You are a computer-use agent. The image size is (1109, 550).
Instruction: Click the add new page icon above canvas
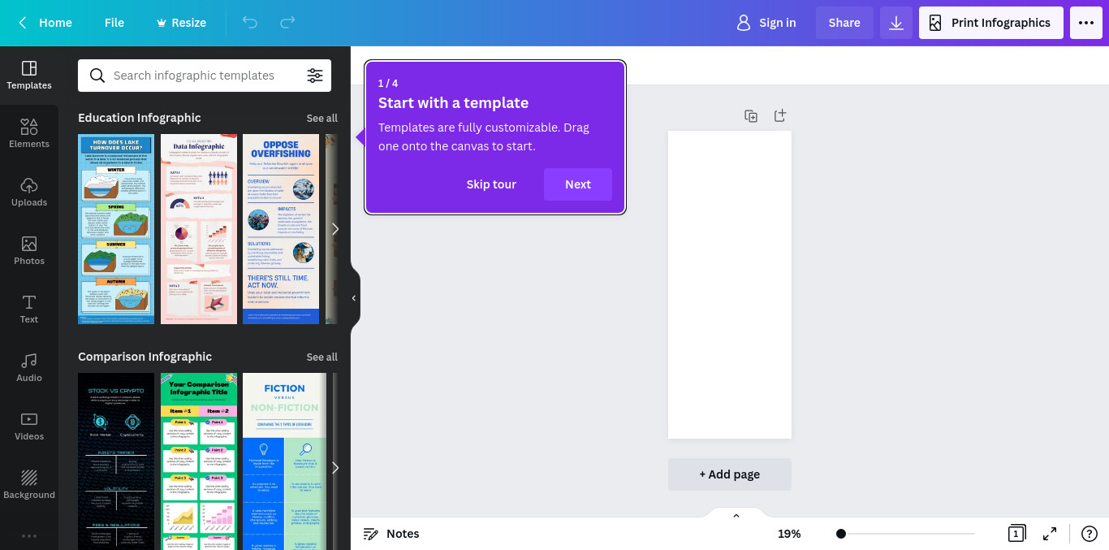click(780, 115)
